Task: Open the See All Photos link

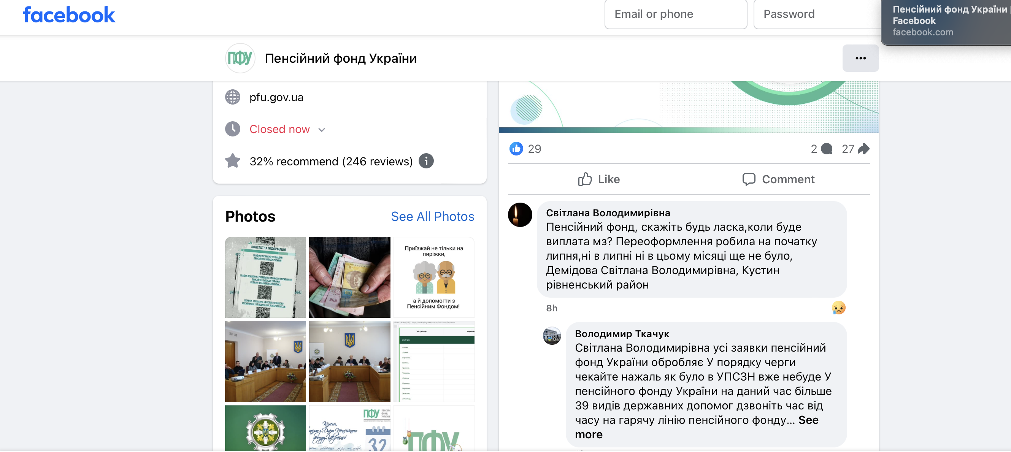Action: [x=432, y=216]
